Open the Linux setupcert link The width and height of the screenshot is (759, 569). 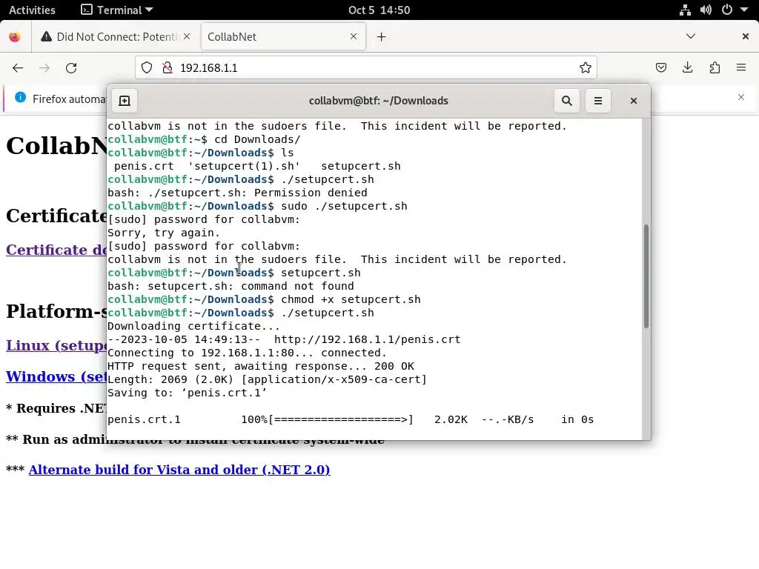(56, 345)
